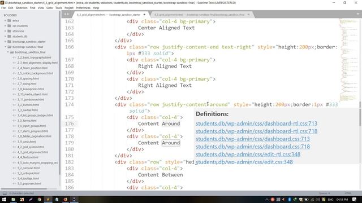Open the Selection menu
Screen dimensions: 362x203
tap(21, 8)
